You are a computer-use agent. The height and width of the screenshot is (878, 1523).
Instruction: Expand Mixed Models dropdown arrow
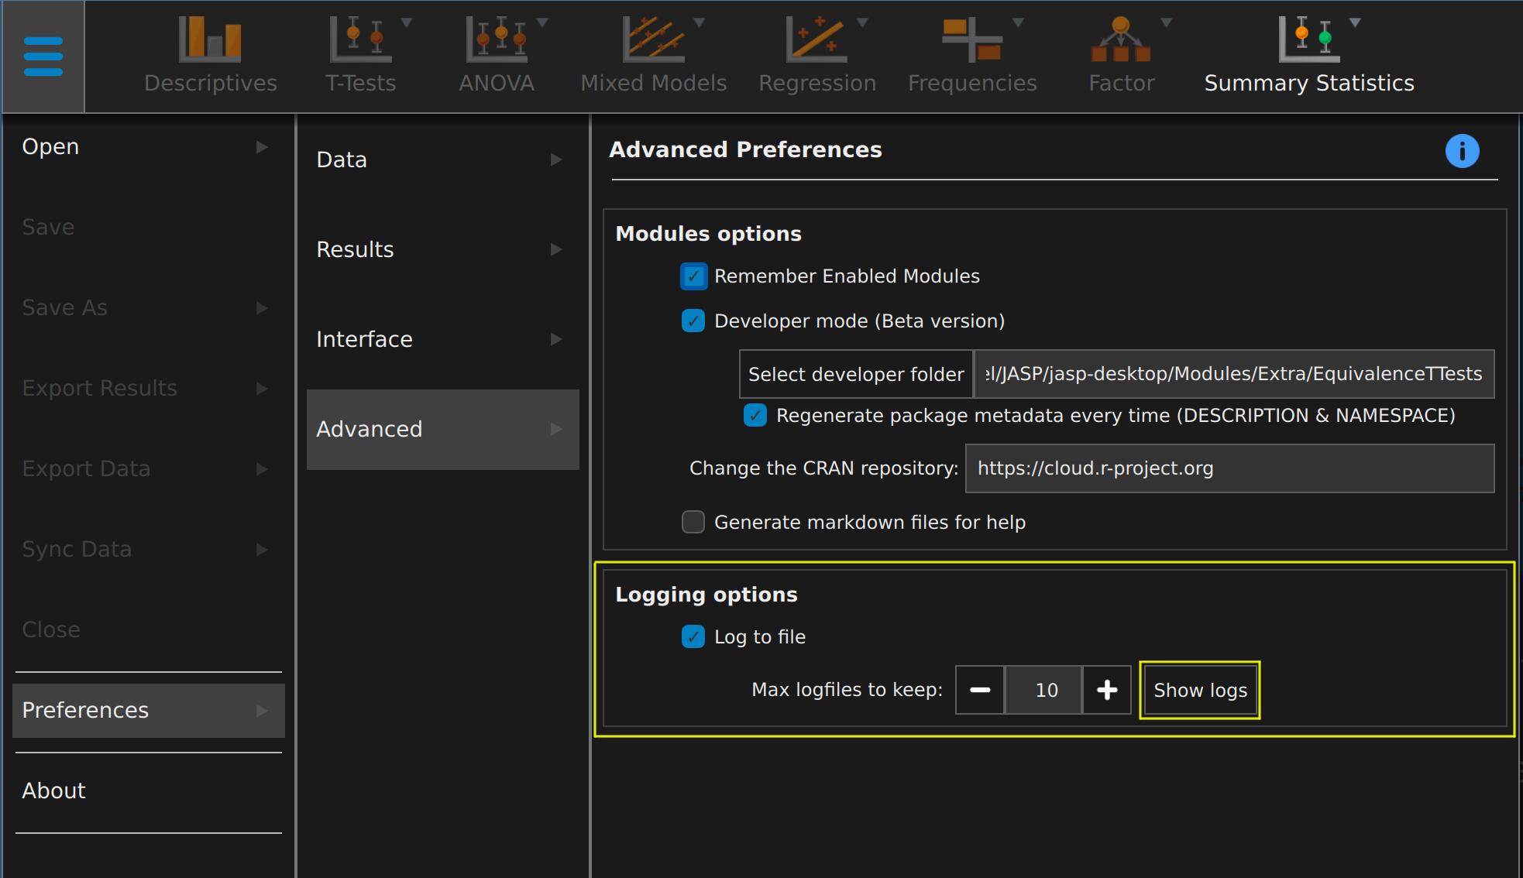700,22
